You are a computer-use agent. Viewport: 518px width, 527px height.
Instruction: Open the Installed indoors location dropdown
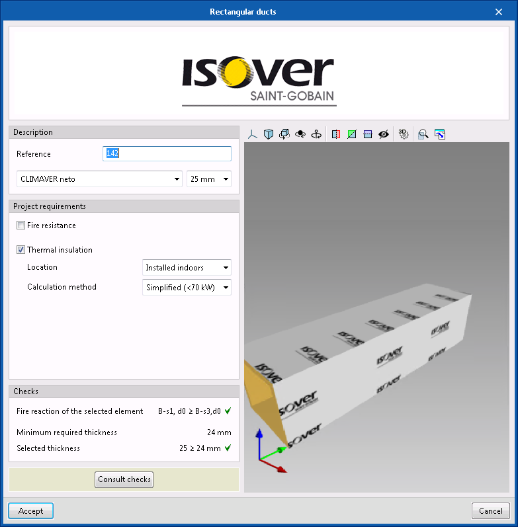(187, 268)
